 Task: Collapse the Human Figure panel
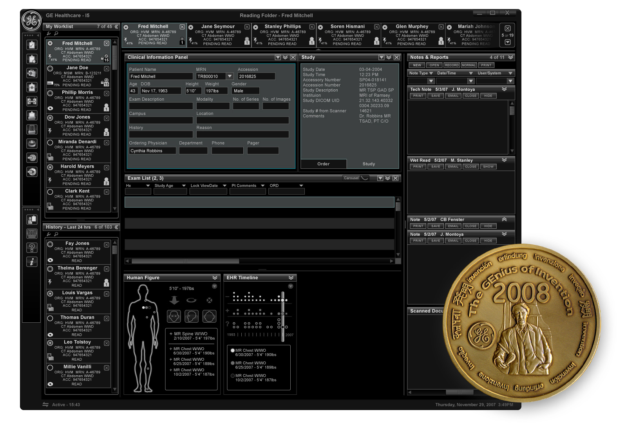click(215, 278)
